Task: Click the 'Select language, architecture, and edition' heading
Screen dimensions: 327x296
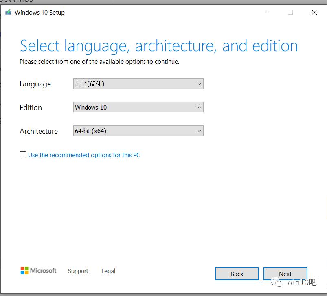Action: coord(159,46)
